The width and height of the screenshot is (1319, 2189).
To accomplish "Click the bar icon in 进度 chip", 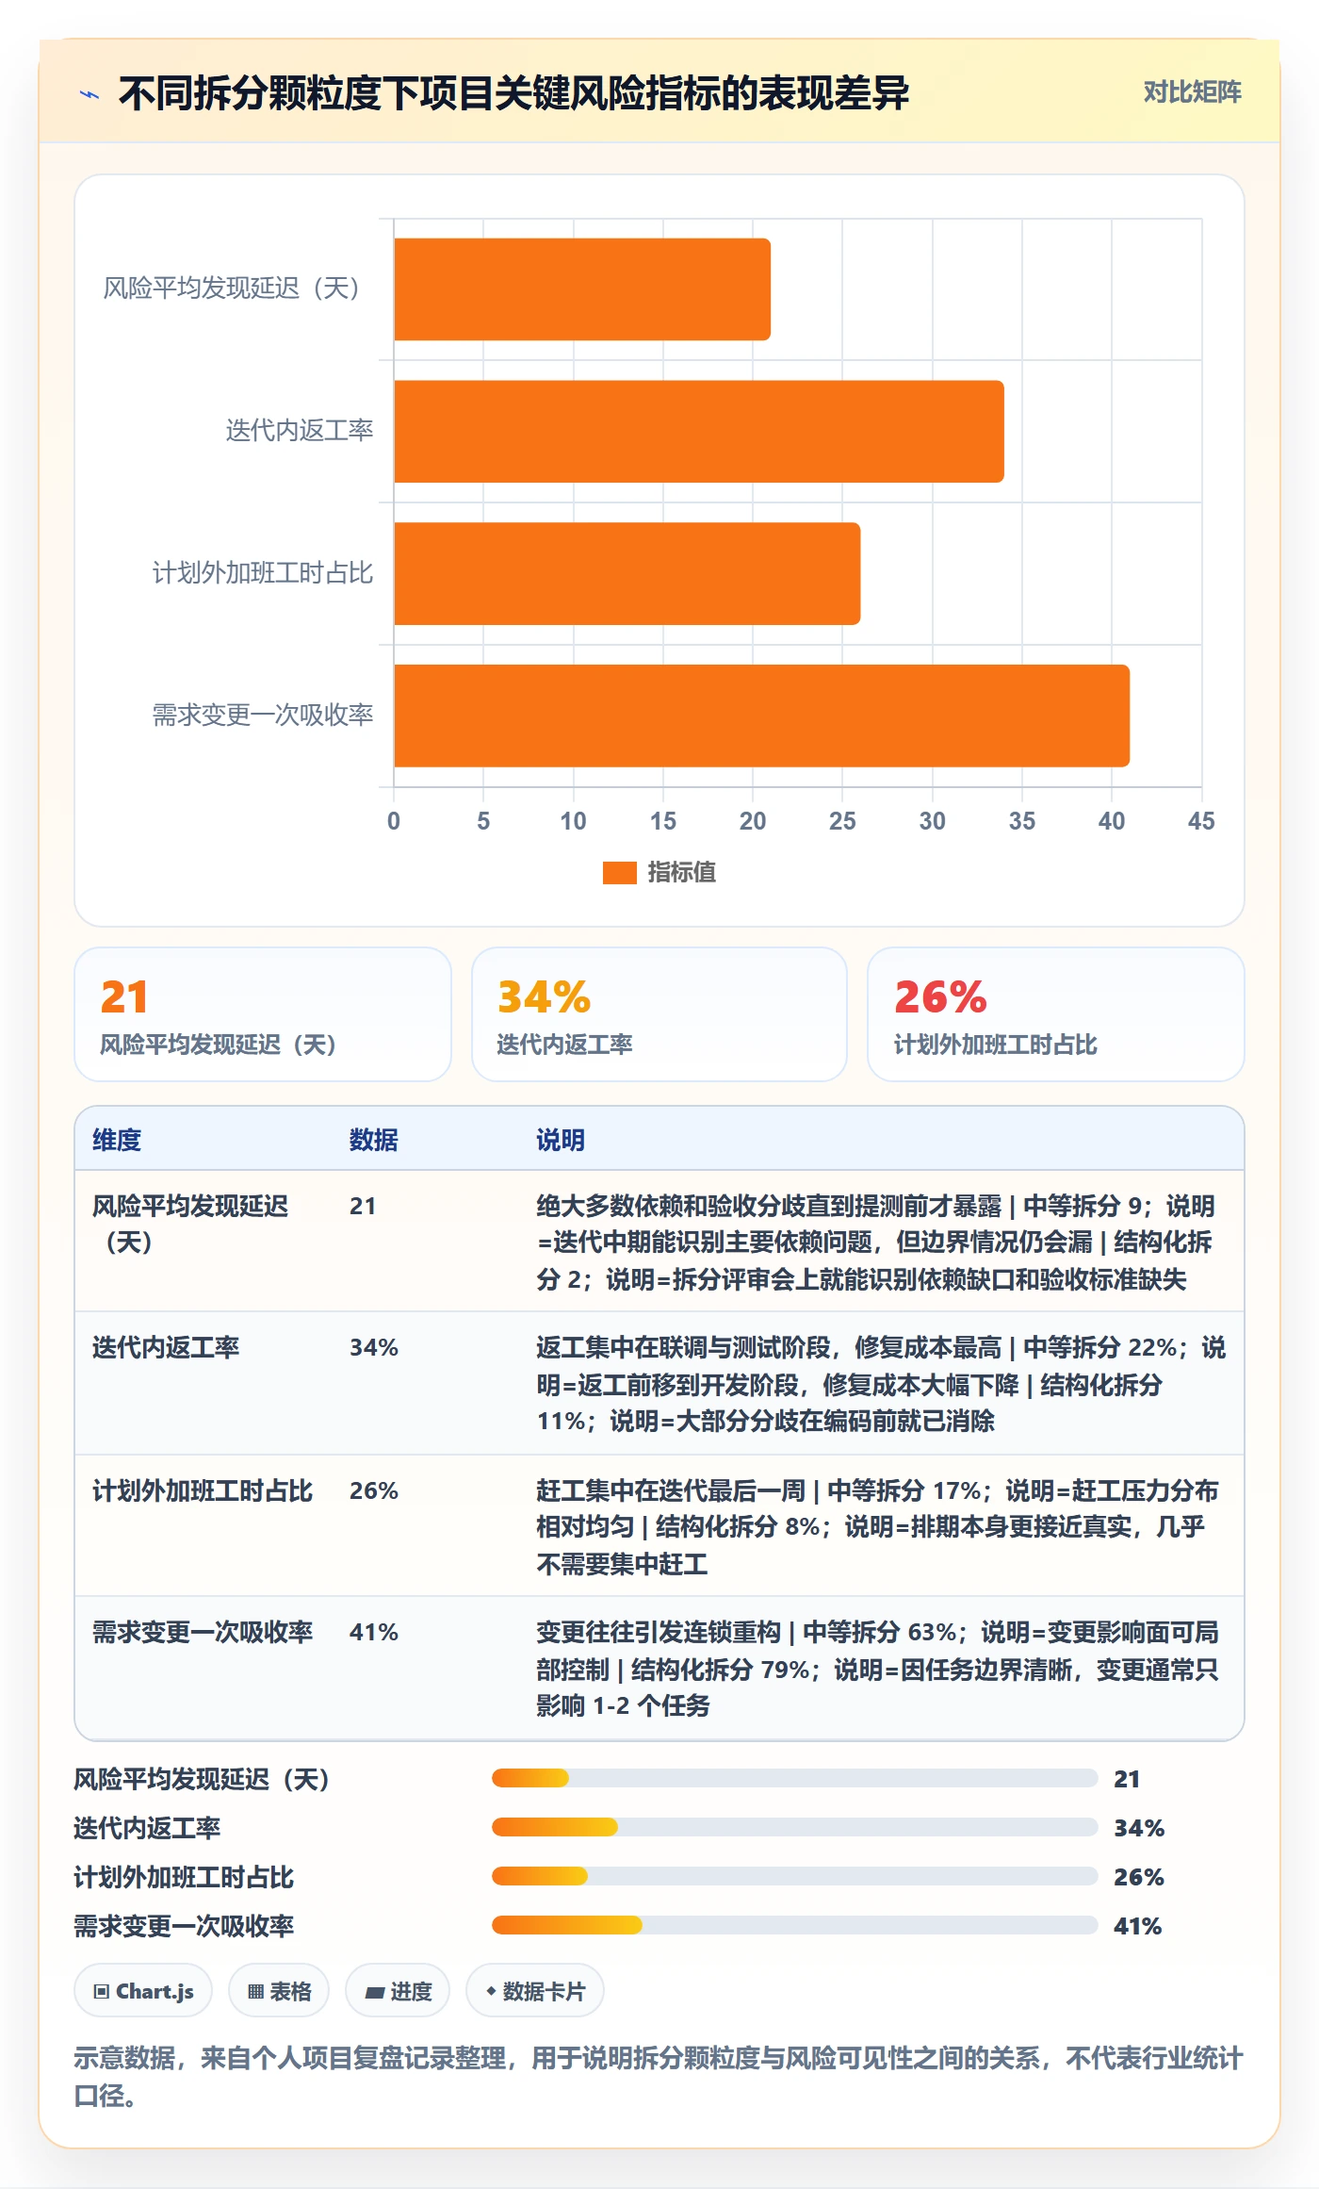I will [x=375, y=1993].
